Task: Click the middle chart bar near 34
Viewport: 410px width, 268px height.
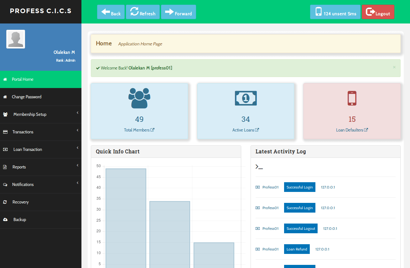Action: coord(170,234)
